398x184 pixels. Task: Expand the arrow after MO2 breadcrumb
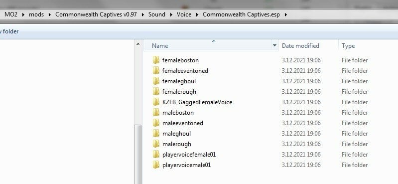point(23,15)
